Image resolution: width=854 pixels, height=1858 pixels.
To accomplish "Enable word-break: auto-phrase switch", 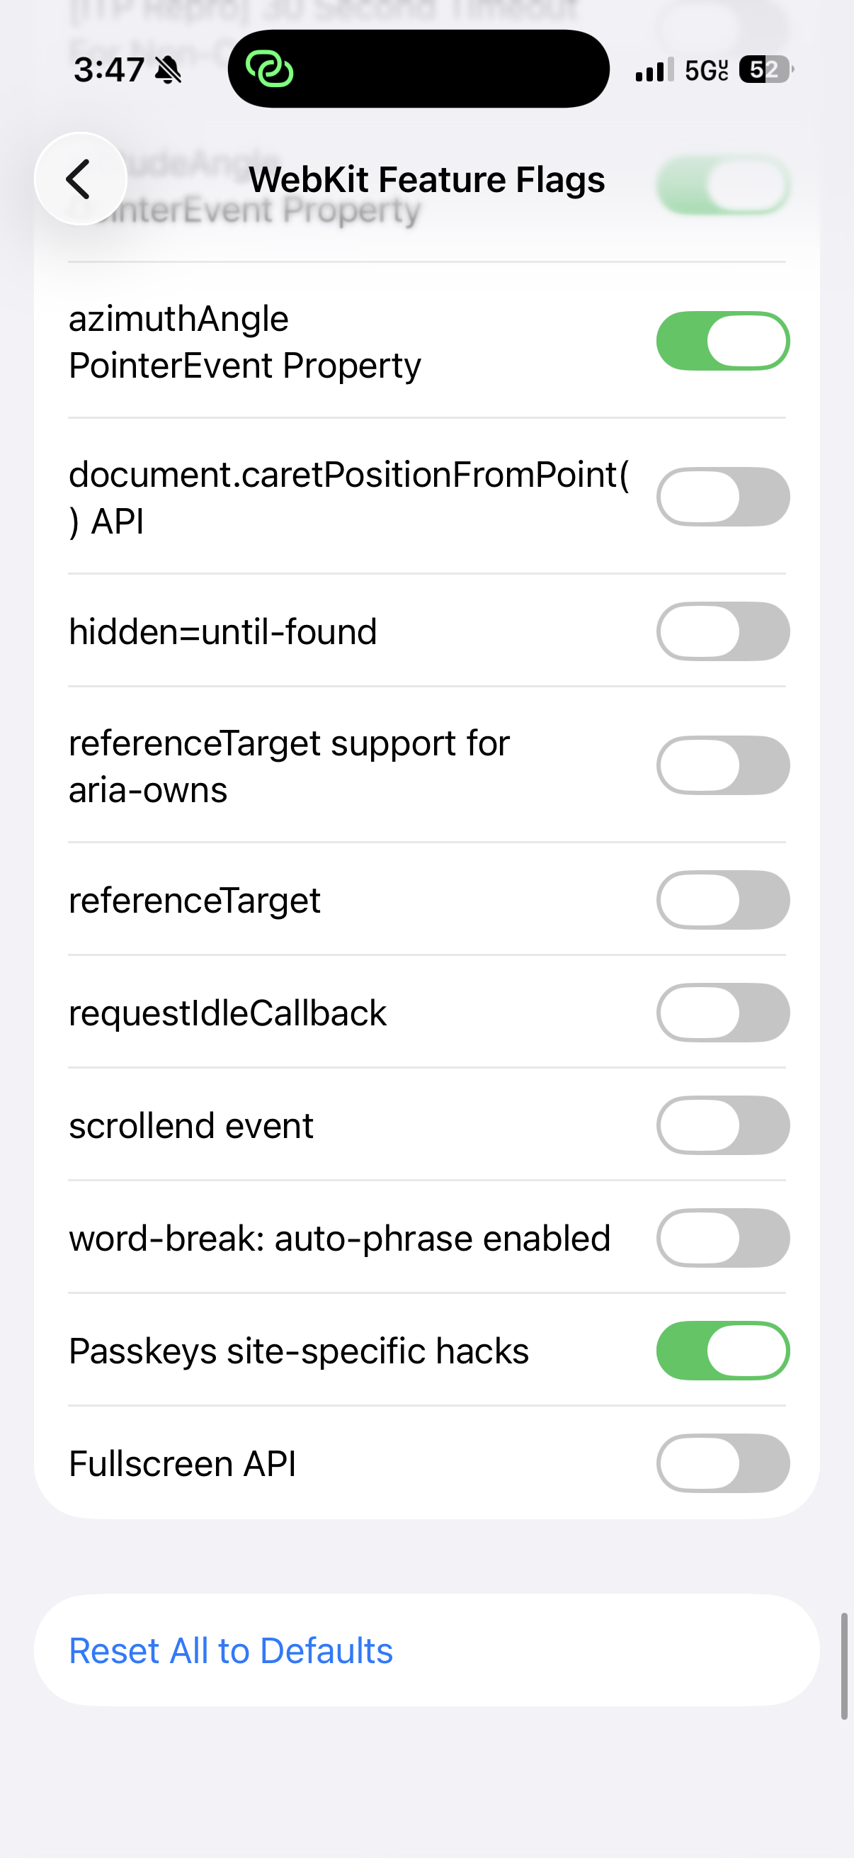I will point(723,1238).
